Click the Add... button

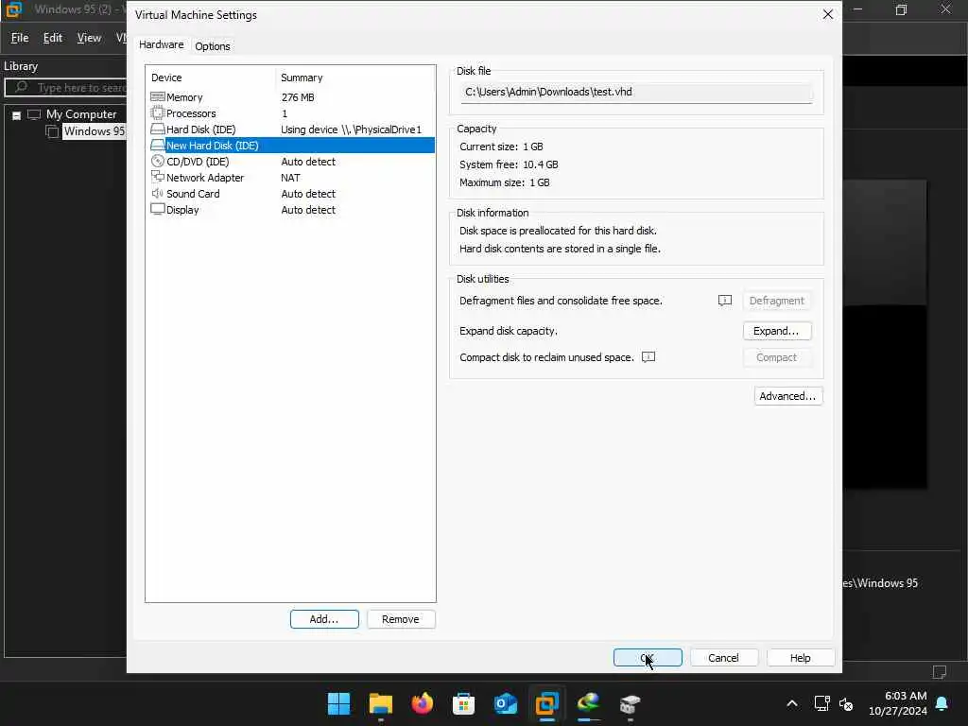[x=324, y=619]
